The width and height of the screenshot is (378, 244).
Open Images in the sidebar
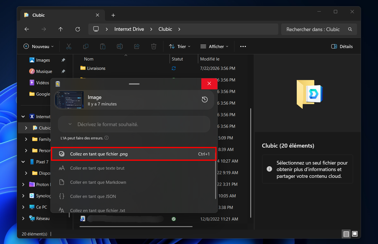[43, 60]
